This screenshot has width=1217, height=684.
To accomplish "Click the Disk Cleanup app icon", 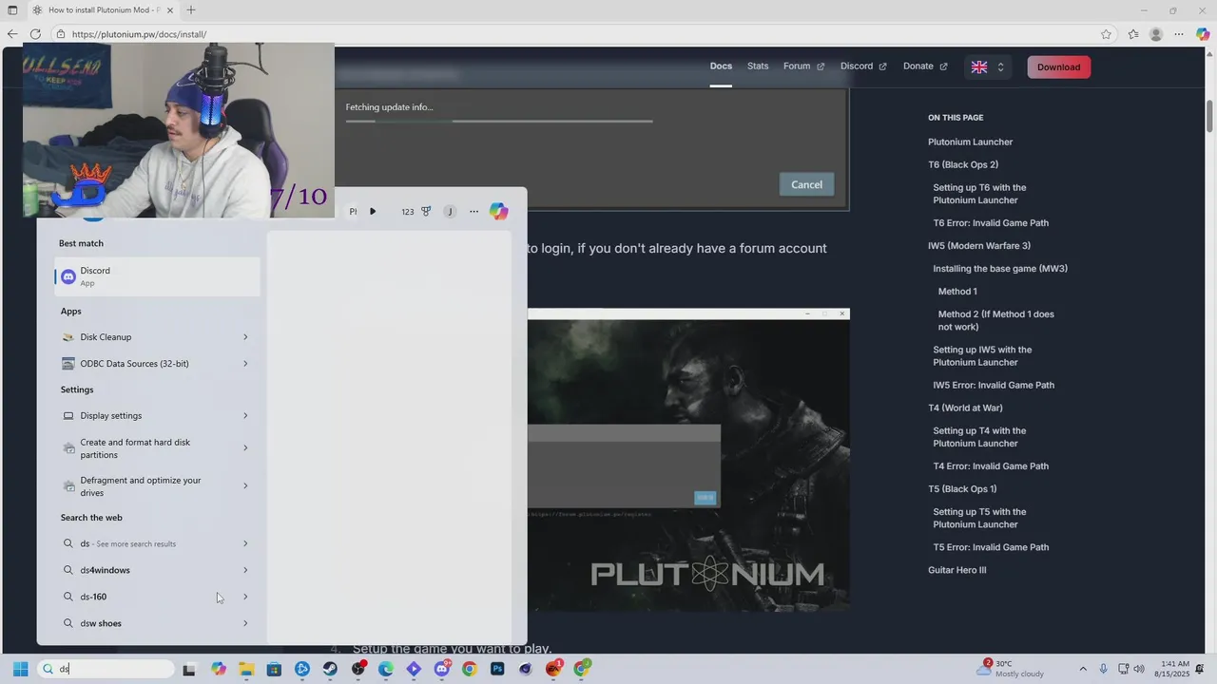I will (x=68, y=337).
